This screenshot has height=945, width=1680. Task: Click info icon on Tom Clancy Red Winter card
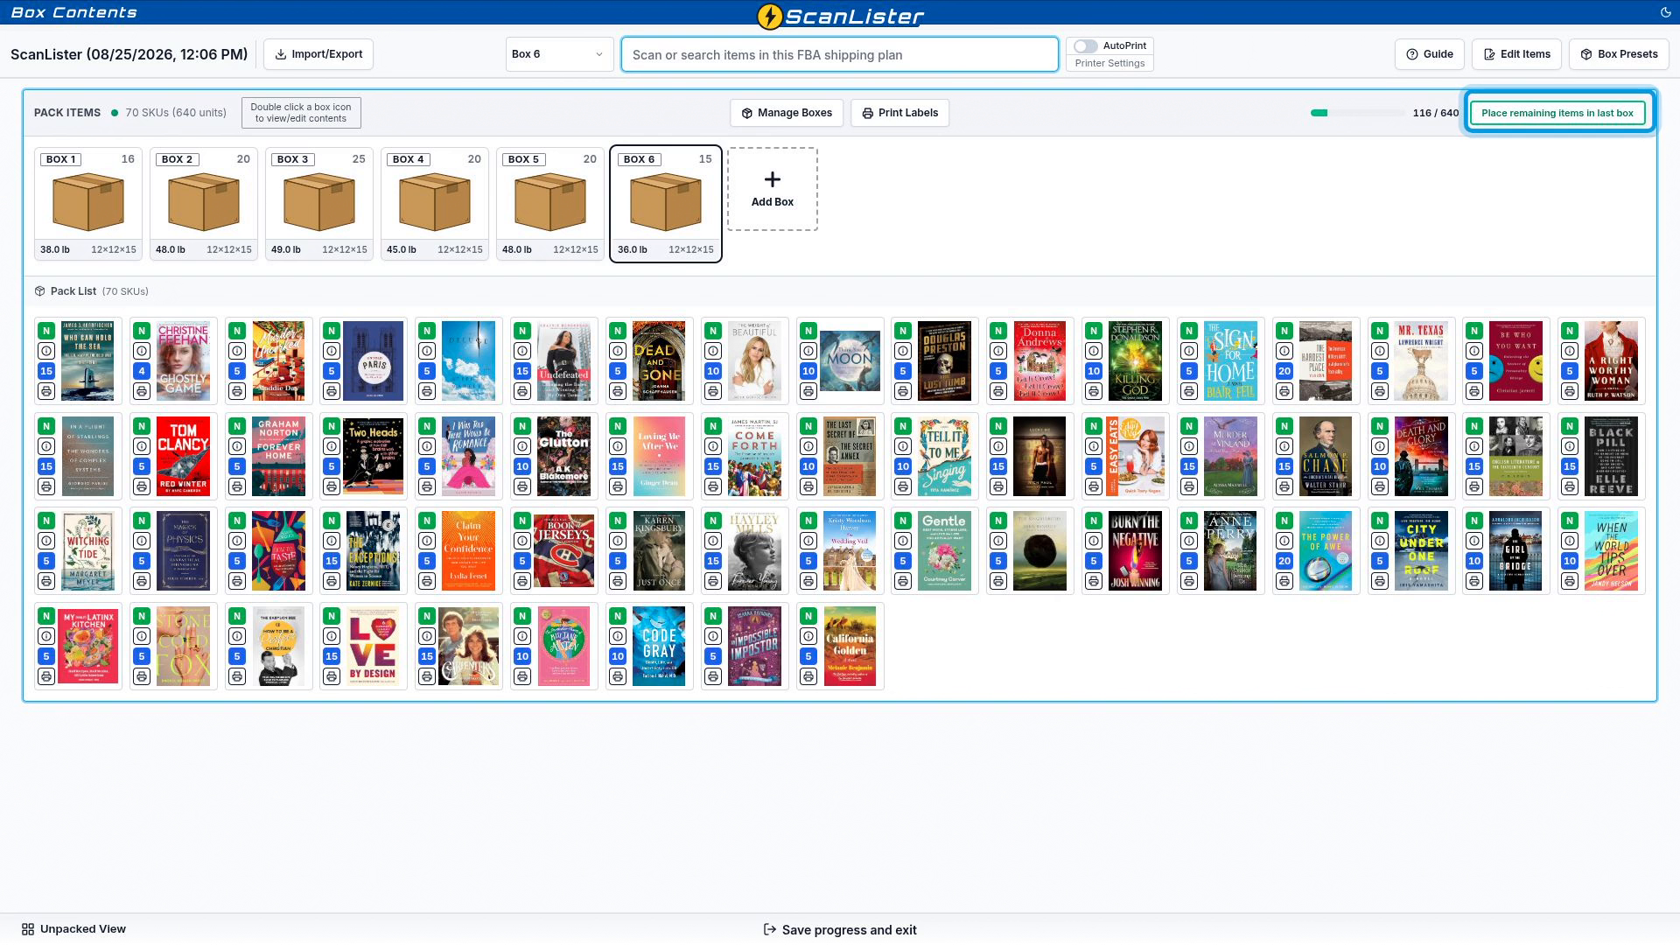(x=142, y=446)
